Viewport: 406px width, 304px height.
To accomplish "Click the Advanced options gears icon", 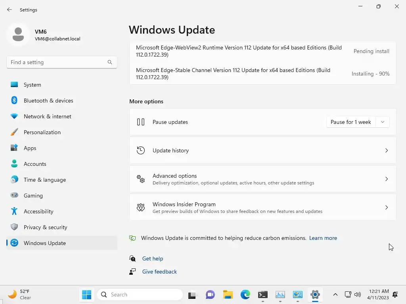I will (141, 179).
